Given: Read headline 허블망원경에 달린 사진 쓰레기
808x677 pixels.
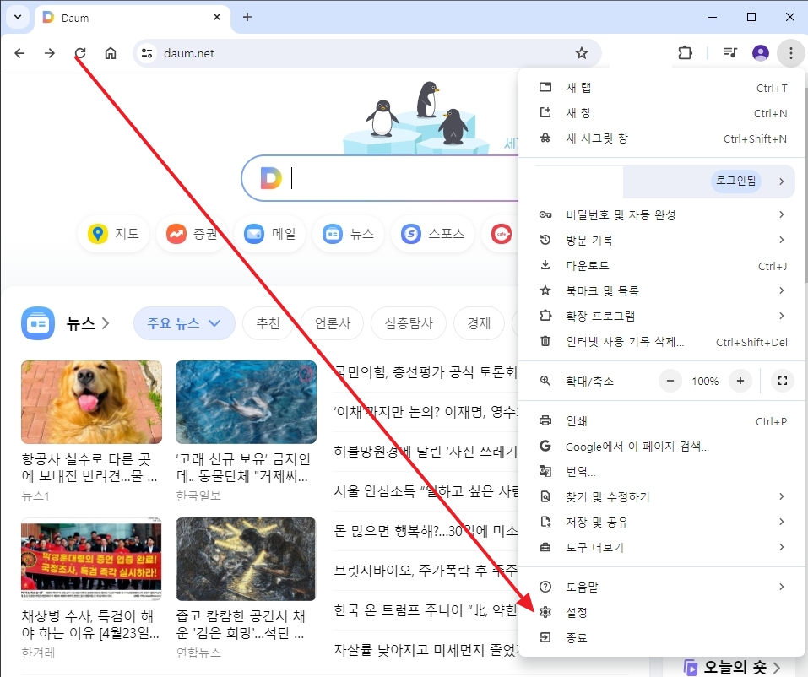Looking at the screenshot, I should coord(426,452).
